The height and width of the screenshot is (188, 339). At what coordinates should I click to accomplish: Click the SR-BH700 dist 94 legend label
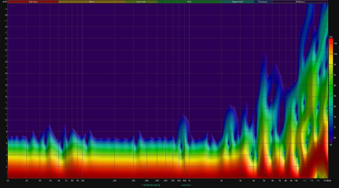tap(151, 185)
